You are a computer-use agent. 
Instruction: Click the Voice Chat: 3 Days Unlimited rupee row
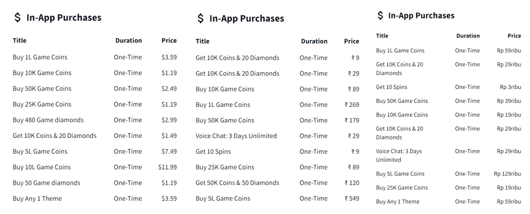coord(278,136)
